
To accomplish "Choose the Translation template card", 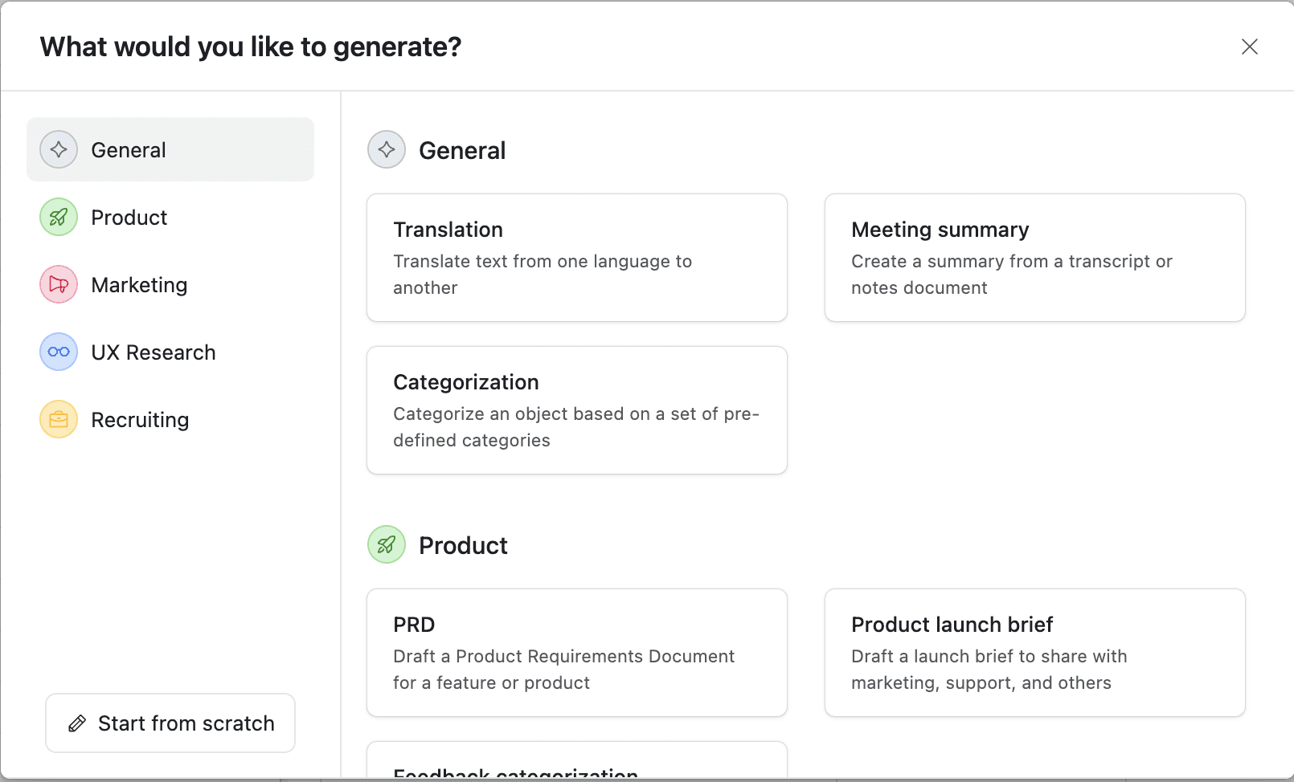I will [x=577, y=258].
